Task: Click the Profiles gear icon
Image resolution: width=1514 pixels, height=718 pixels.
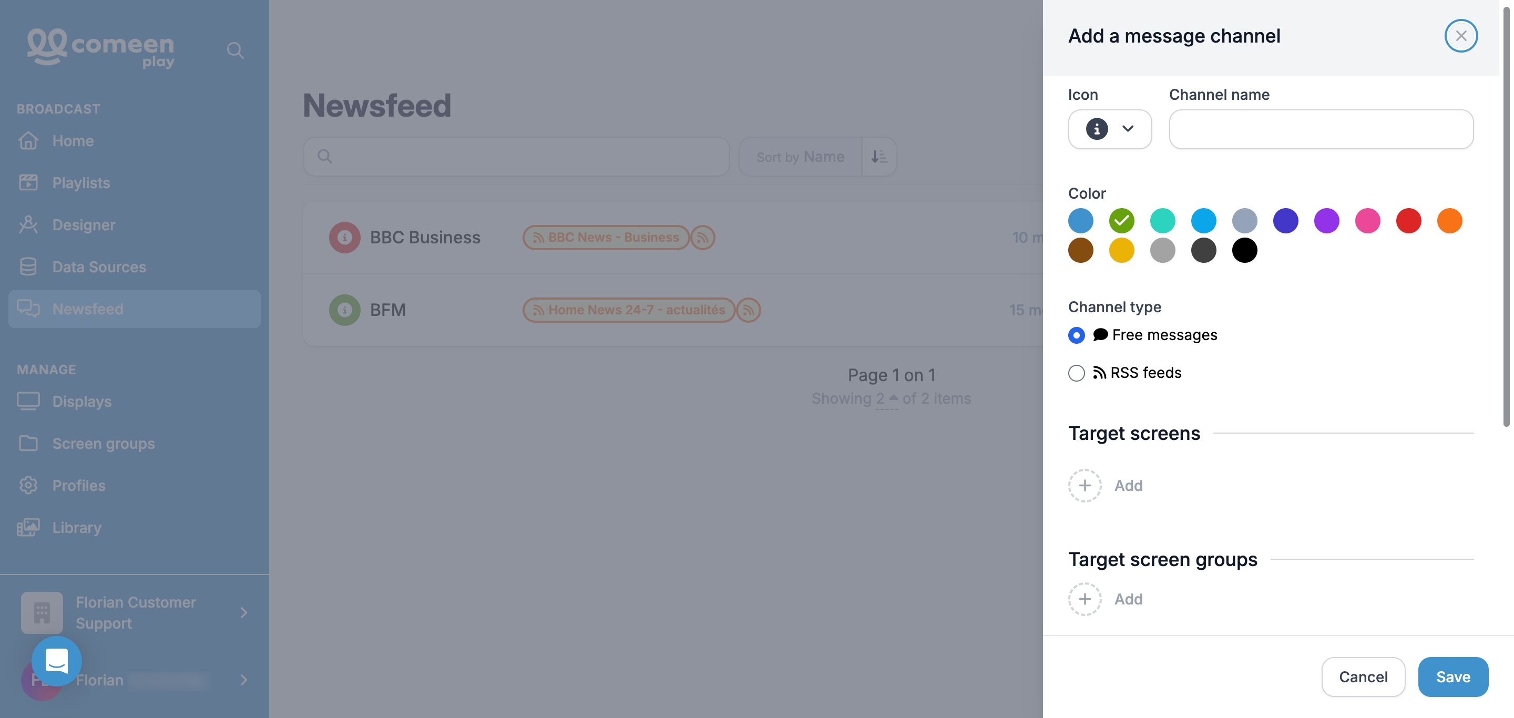Action: pos(28,485)
